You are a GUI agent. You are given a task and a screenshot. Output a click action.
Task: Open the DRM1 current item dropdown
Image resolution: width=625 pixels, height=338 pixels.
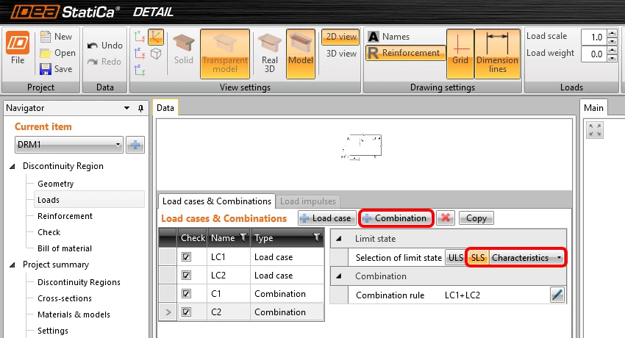(x=68, y=145)
